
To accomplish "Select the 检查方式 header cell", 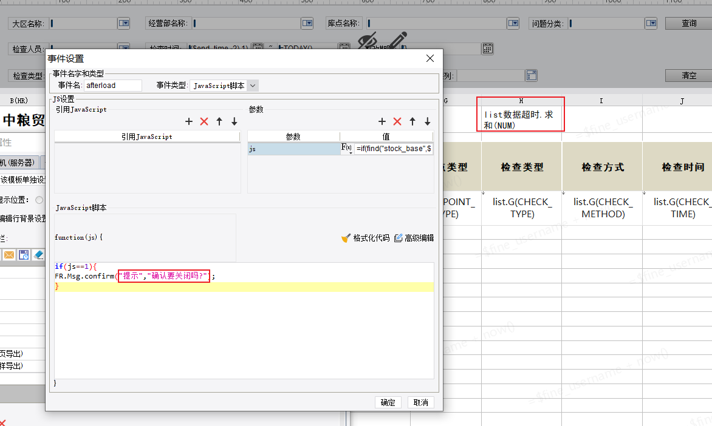I will pos(603,166).
